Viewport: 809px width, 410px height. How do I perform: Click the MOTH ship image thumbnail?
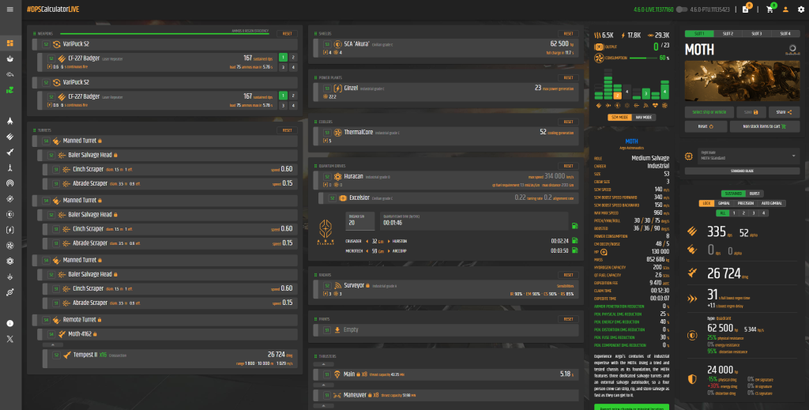coord(741,81)
